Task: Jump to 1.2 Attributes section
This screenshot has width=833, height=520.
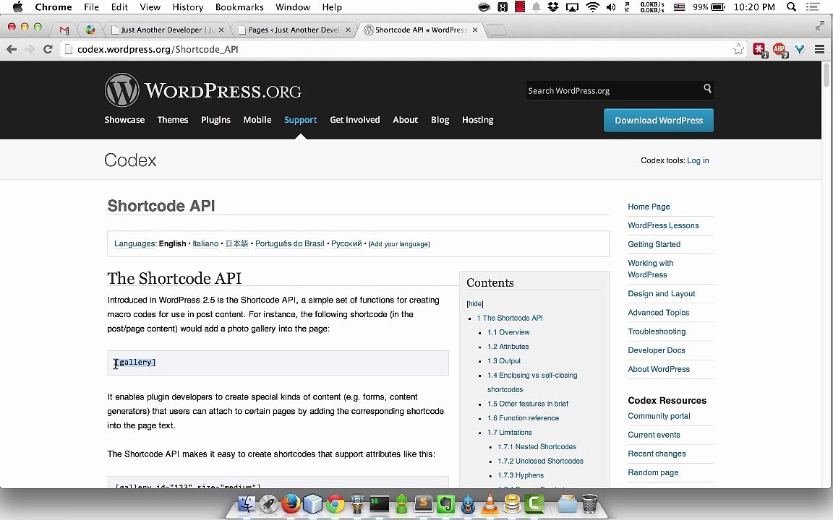Action: point(508,347)
